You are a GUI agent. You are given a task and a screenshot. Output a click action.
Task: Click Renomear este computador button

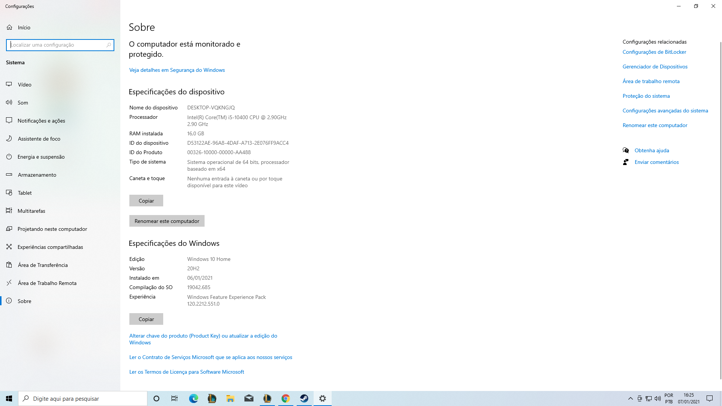click(167, 221)
